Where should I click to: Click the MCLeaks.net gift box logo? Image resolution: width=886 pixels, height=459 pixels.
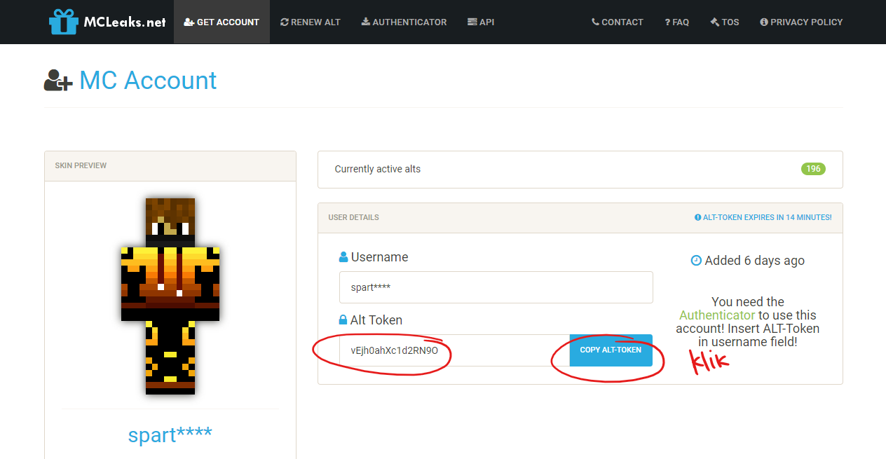tap(107, 22)
